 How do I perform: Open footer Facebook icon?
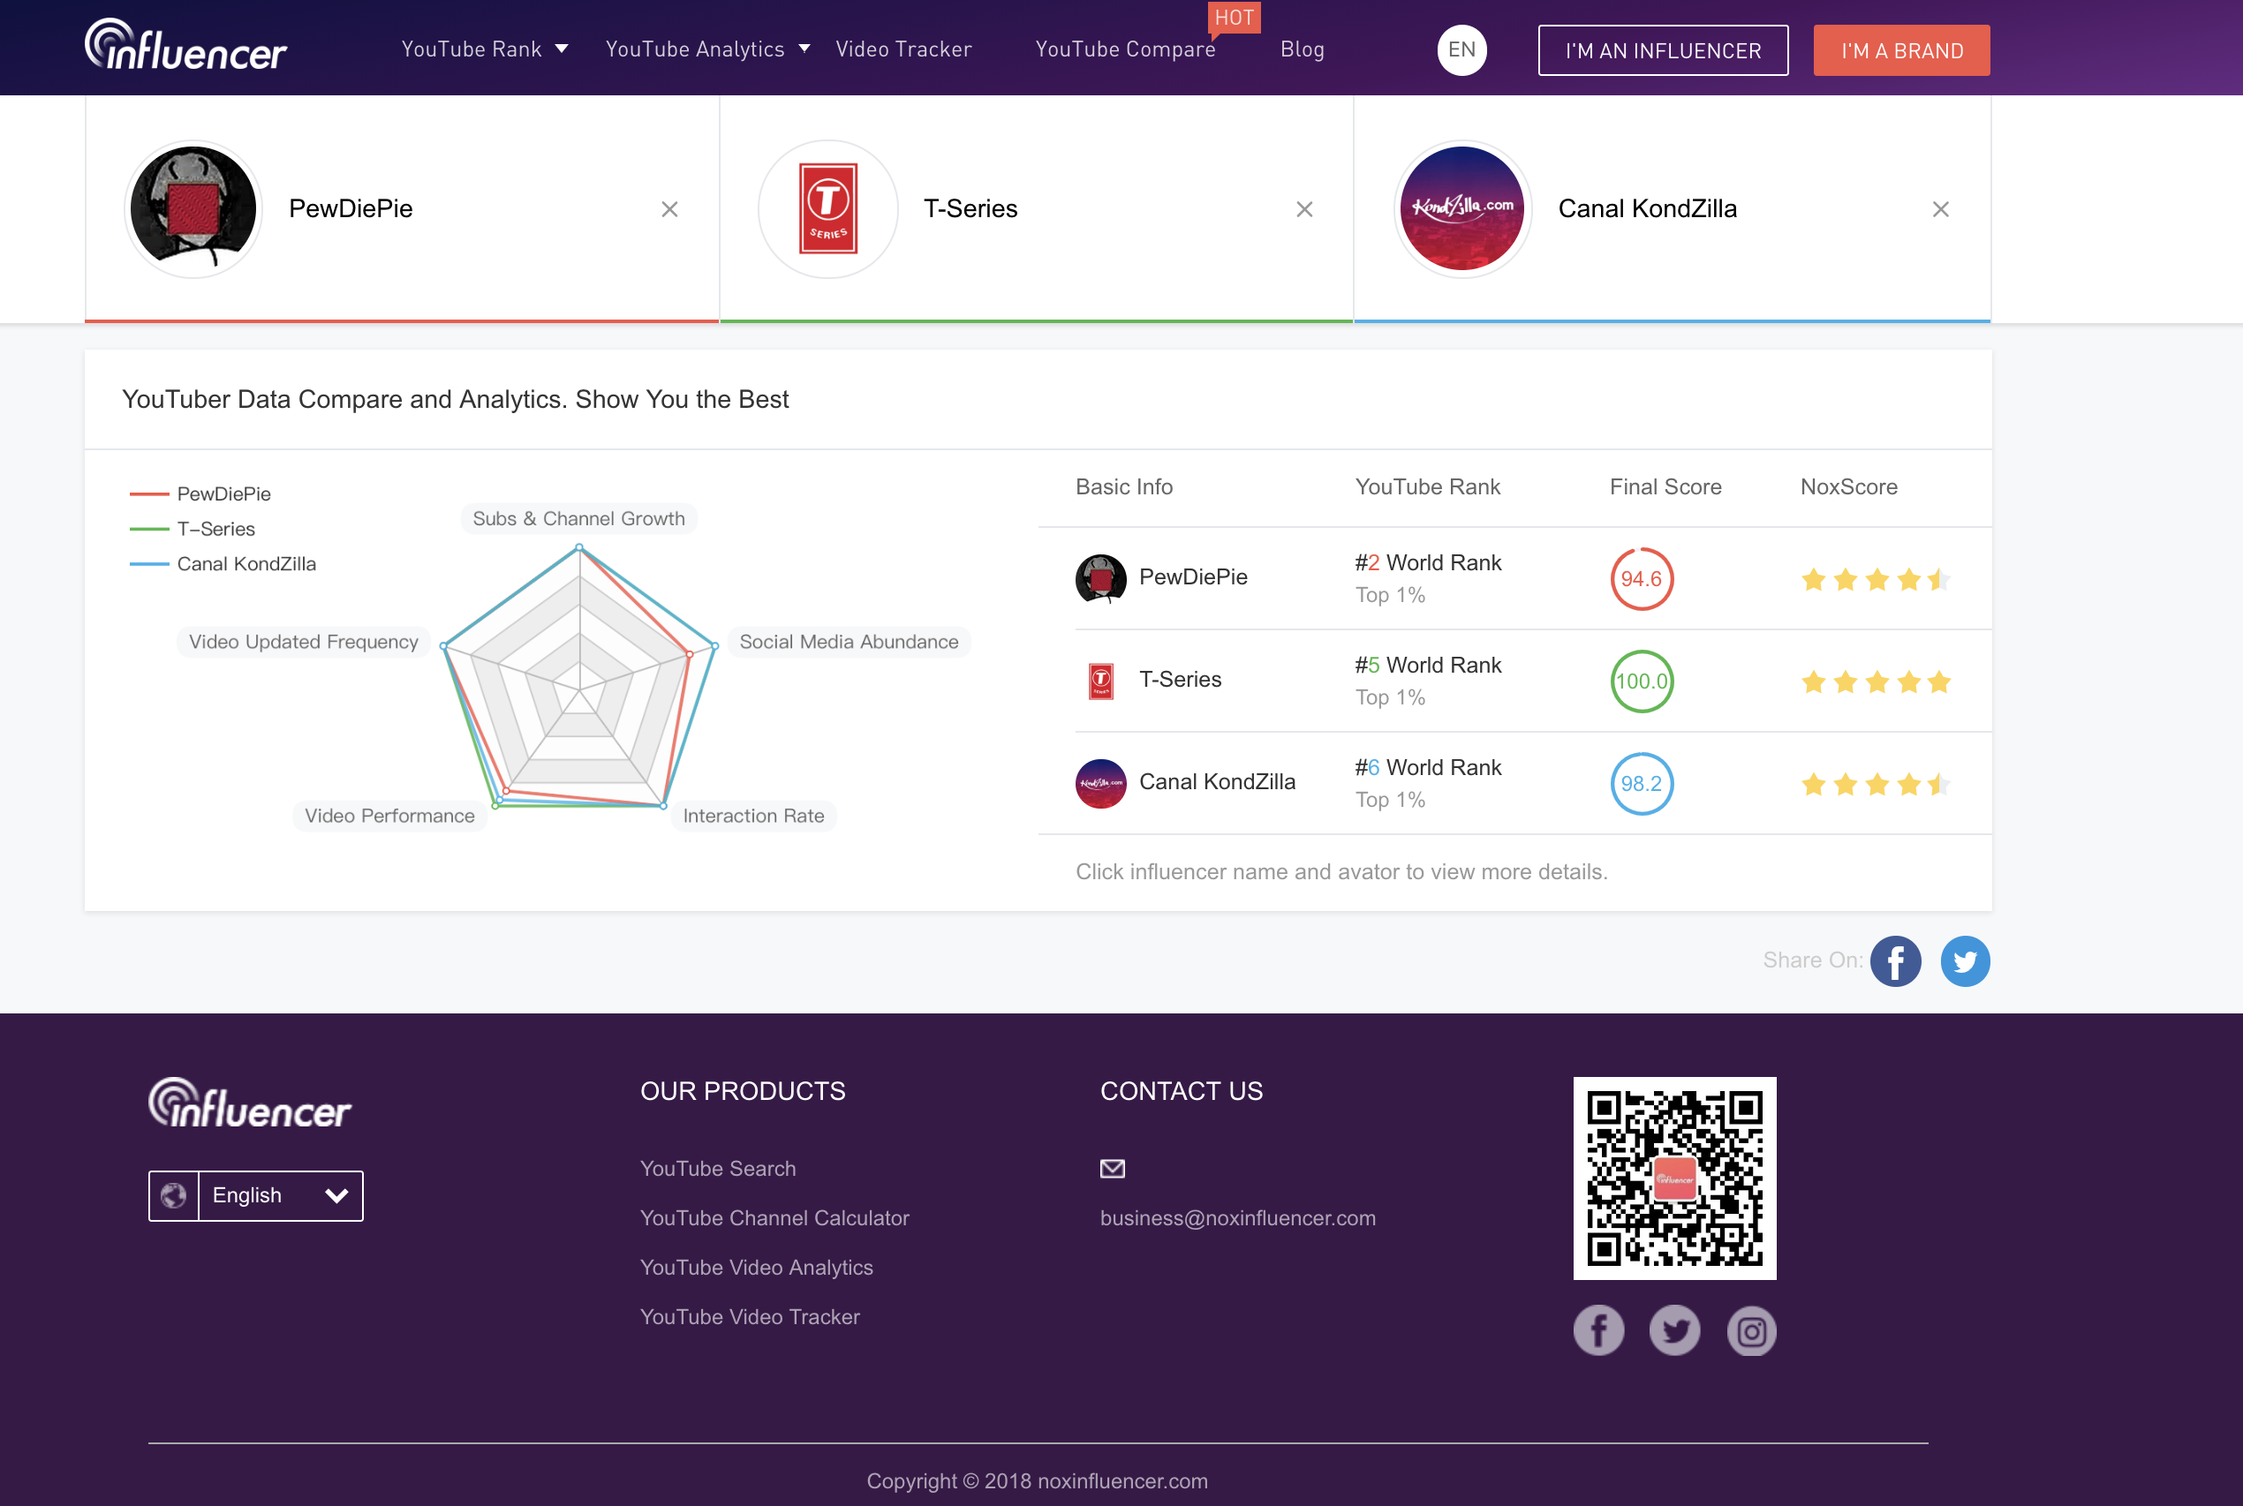pyautogui.click(x=1597, y=1331)
